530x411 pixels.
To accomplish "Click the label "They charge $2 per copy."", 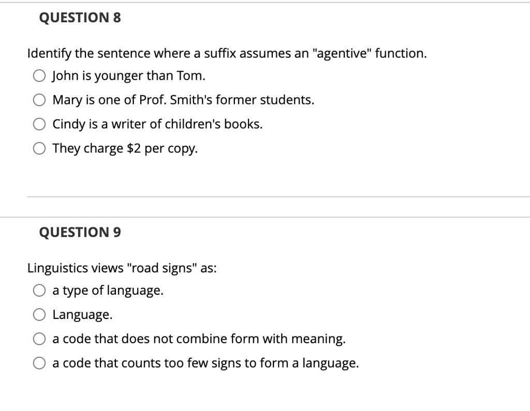I will pos(124,148).
